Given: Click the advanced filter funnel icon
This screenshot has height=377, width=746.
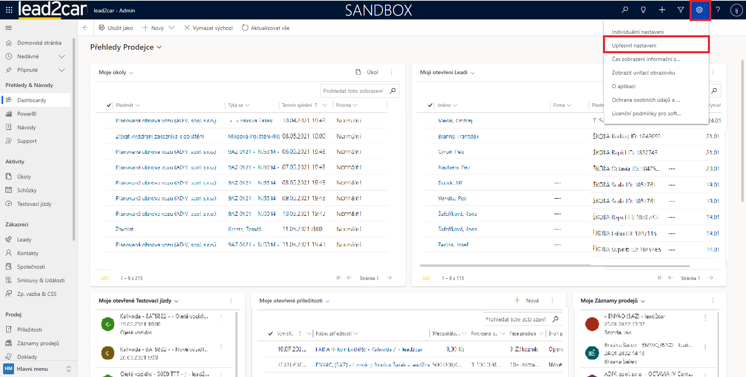Looking at the screenshot, I should [681, 10].
